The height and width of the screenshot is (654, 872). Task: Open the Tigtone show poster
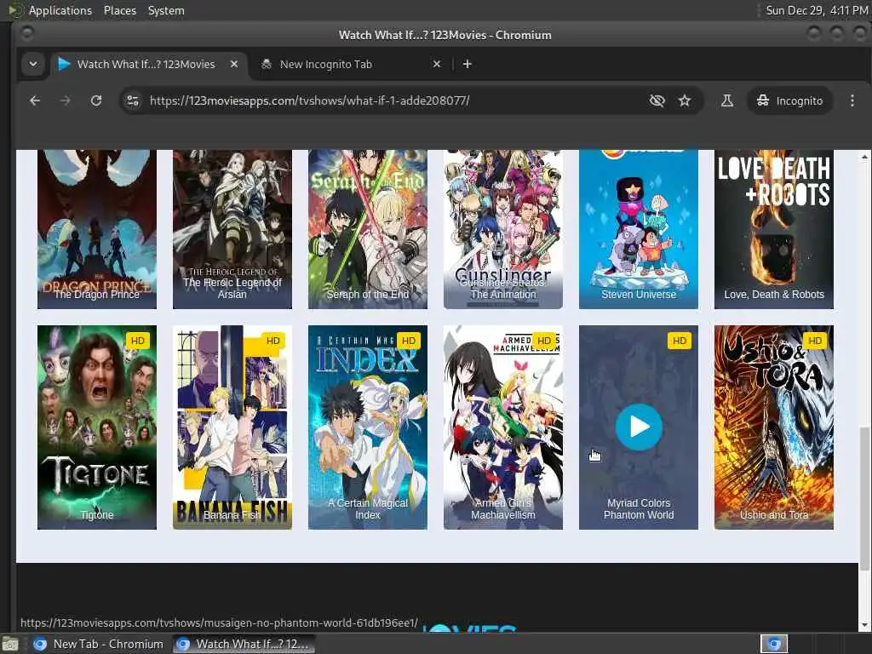click(x=97, y=427)
